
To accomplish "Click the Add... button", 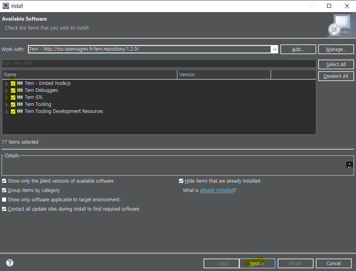I will (298, 49).
